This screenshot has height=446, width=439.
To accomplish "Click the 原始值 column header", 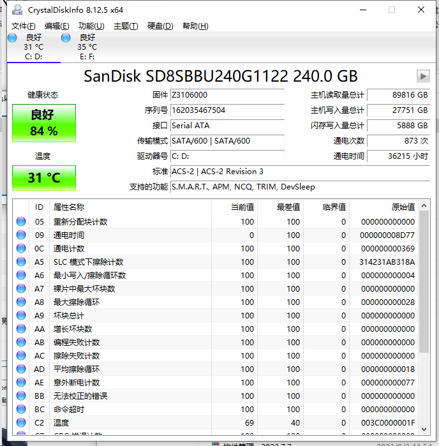I will (383, 207).
